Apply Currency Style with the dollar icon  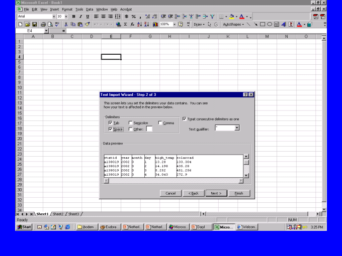(127, 17)
